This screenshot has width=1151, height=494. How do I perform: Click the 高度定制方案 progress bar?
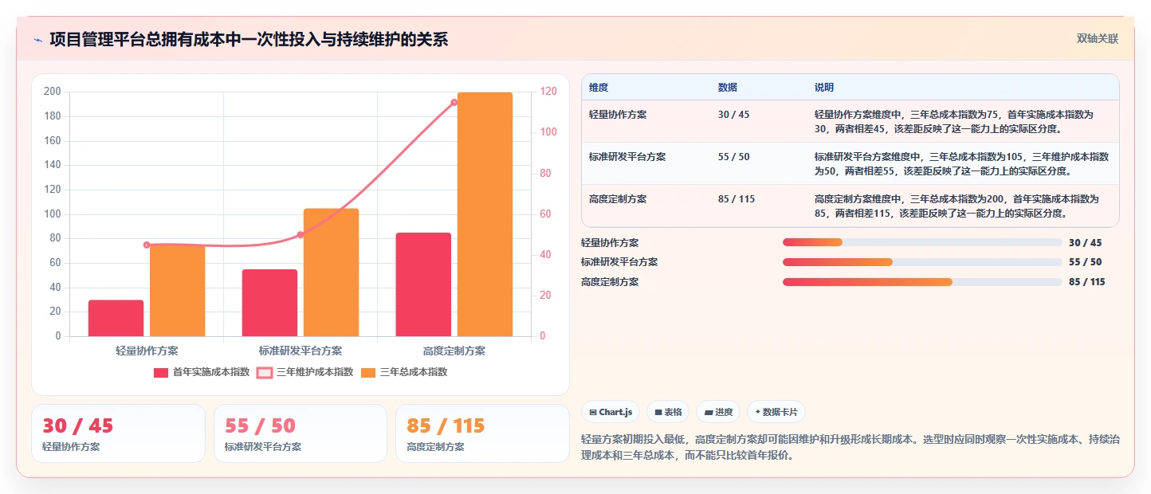pyautogui.click(x=922, y=281)
